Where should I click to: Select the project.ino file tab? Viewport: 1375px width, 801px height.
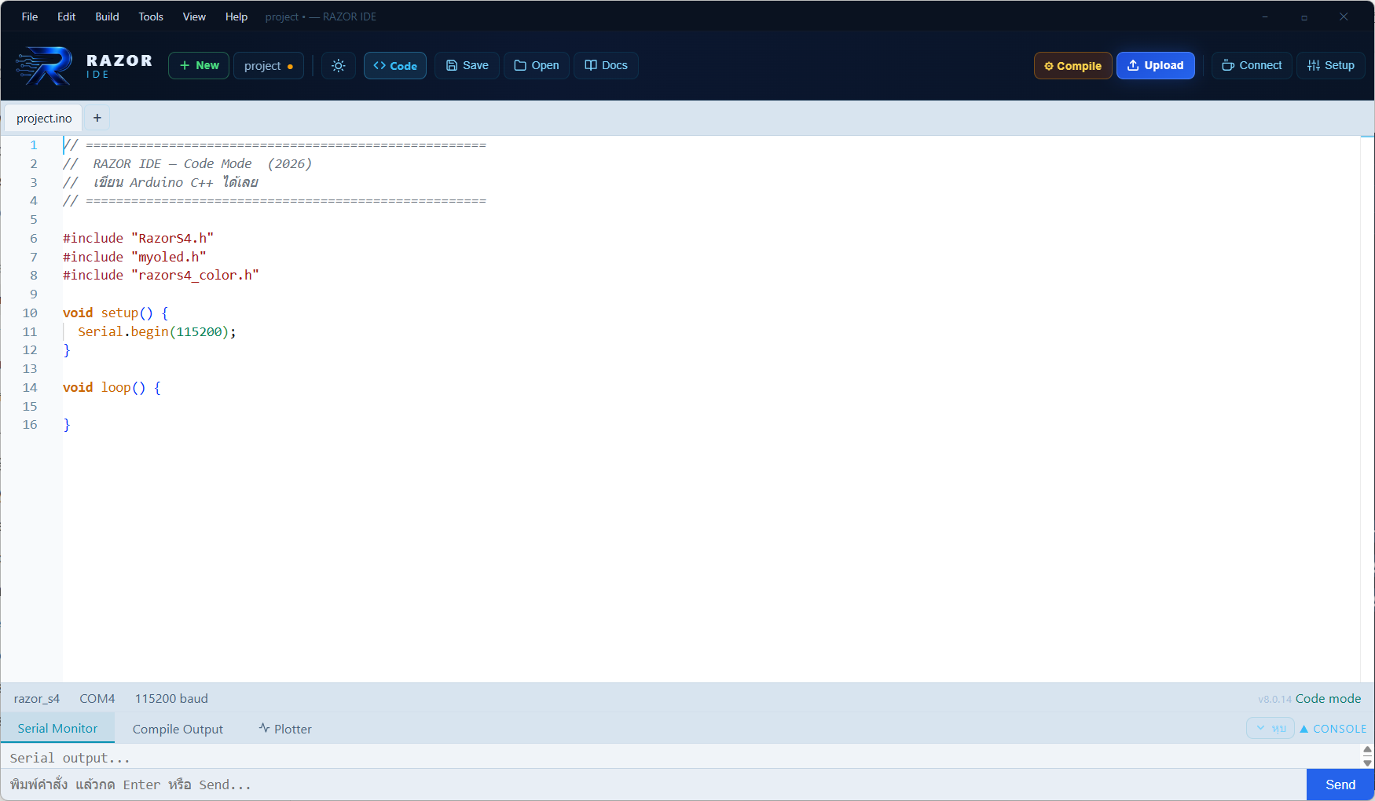pyautogui.click(x=44, y=119)
